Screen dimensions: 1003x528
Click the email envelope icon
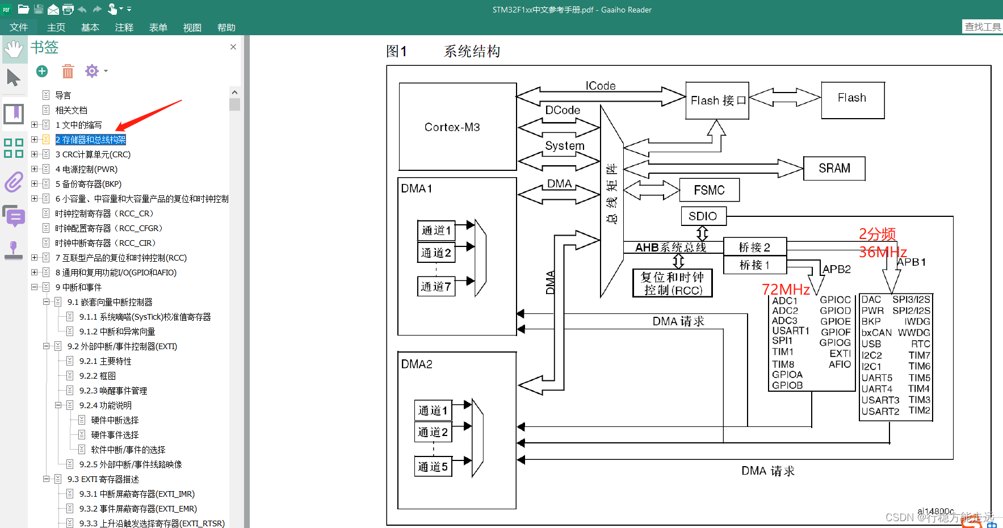click(53, 9)
